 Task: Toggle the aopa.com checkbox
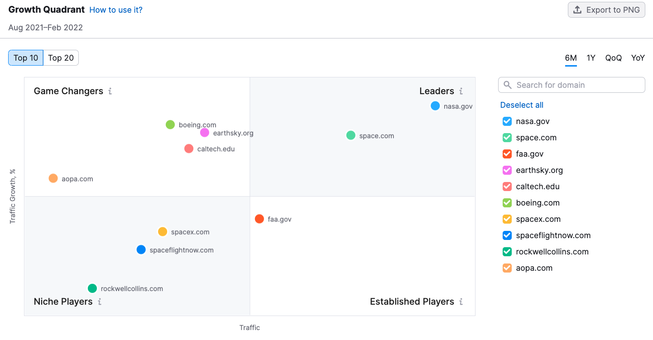coord(507,268)
